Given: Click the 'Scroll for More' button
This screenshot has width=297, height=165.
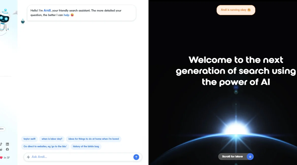Looking at the screenshot, I should 236,156.
